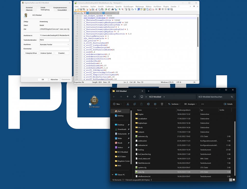This screenshot has width=247, height=189.
Task: Add a new Explorer tab with plus icon
Action: point(148,91)
